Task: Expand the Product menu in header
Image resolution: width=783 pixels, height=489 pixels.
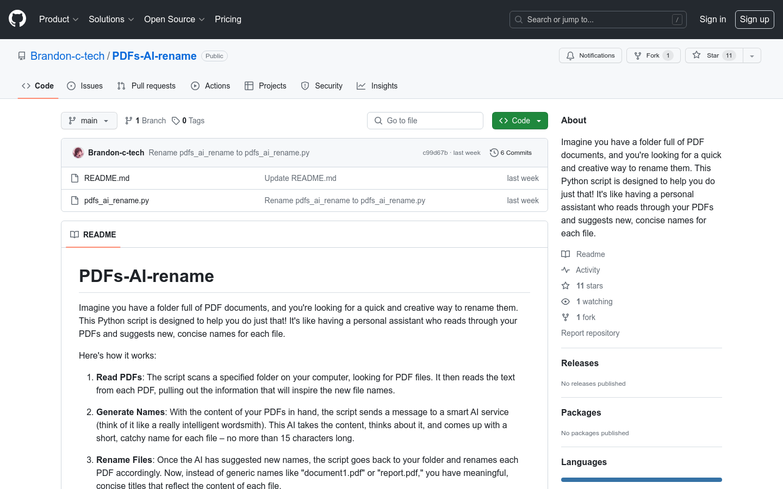Action: pos(59,19)
